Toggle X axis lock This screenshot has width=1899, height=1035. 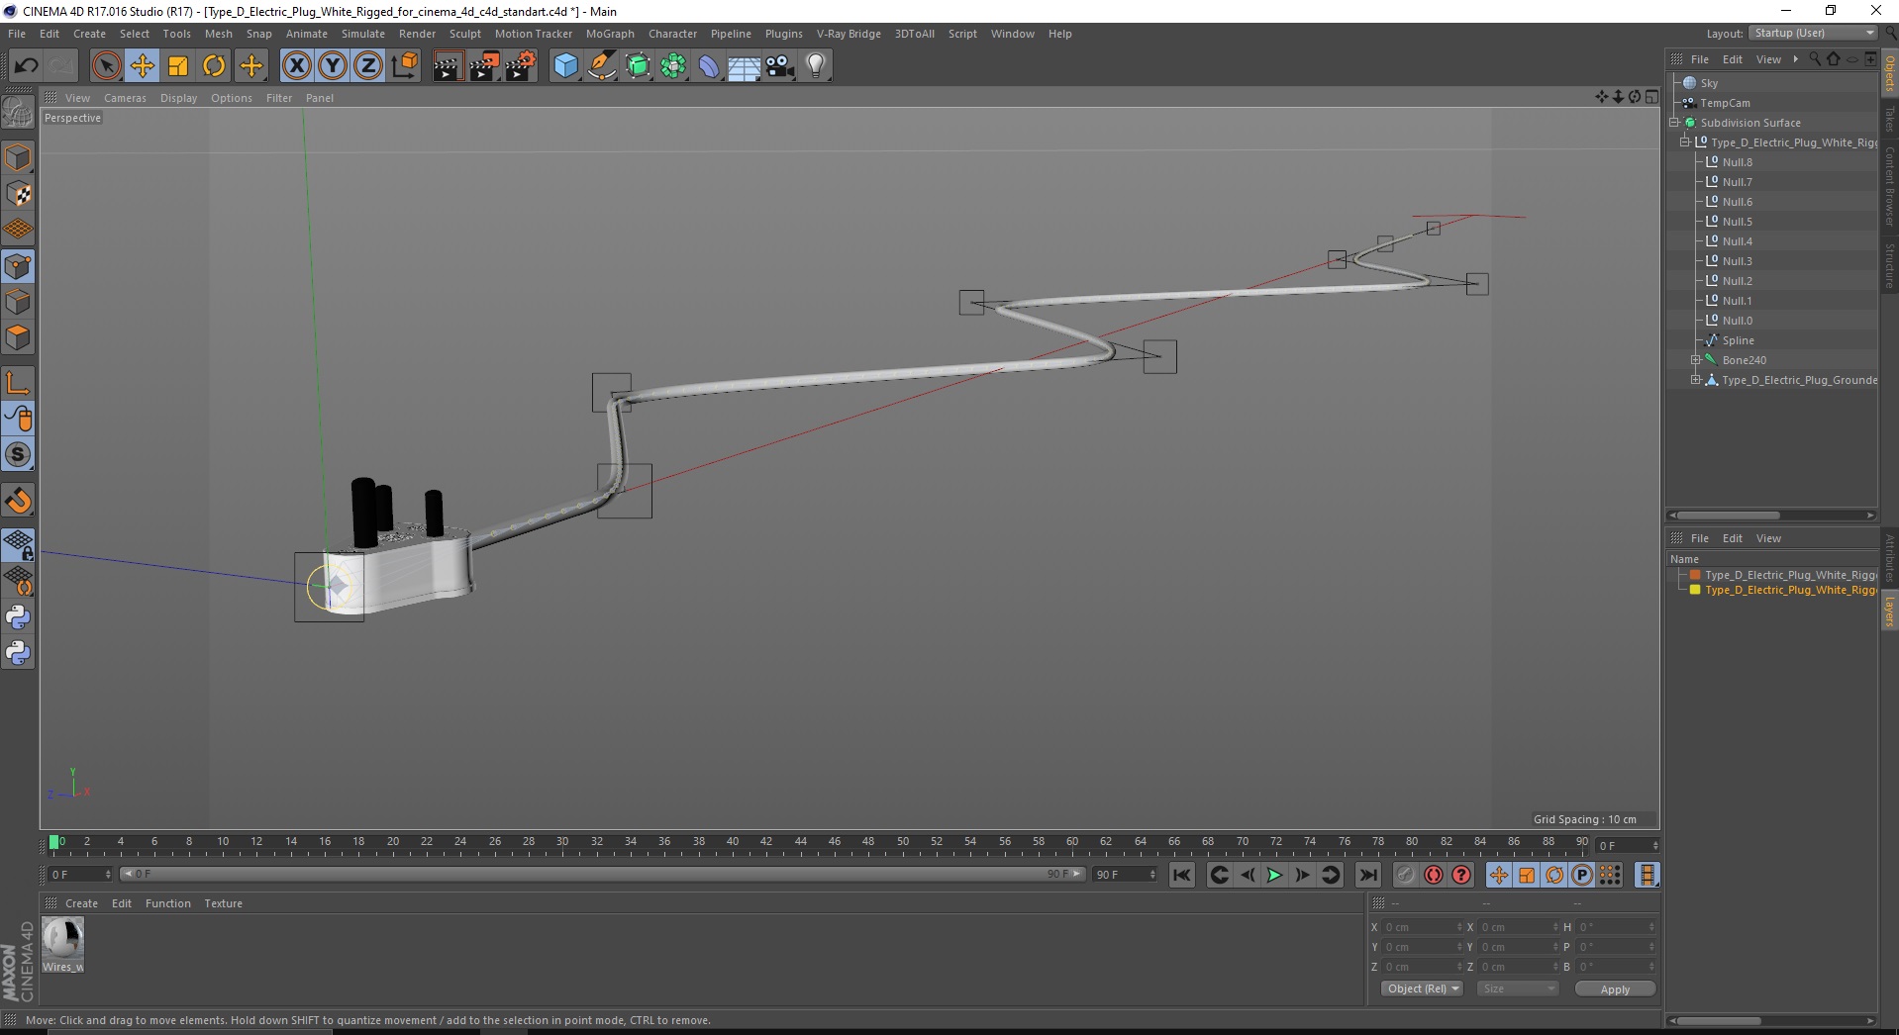[296, 66]
